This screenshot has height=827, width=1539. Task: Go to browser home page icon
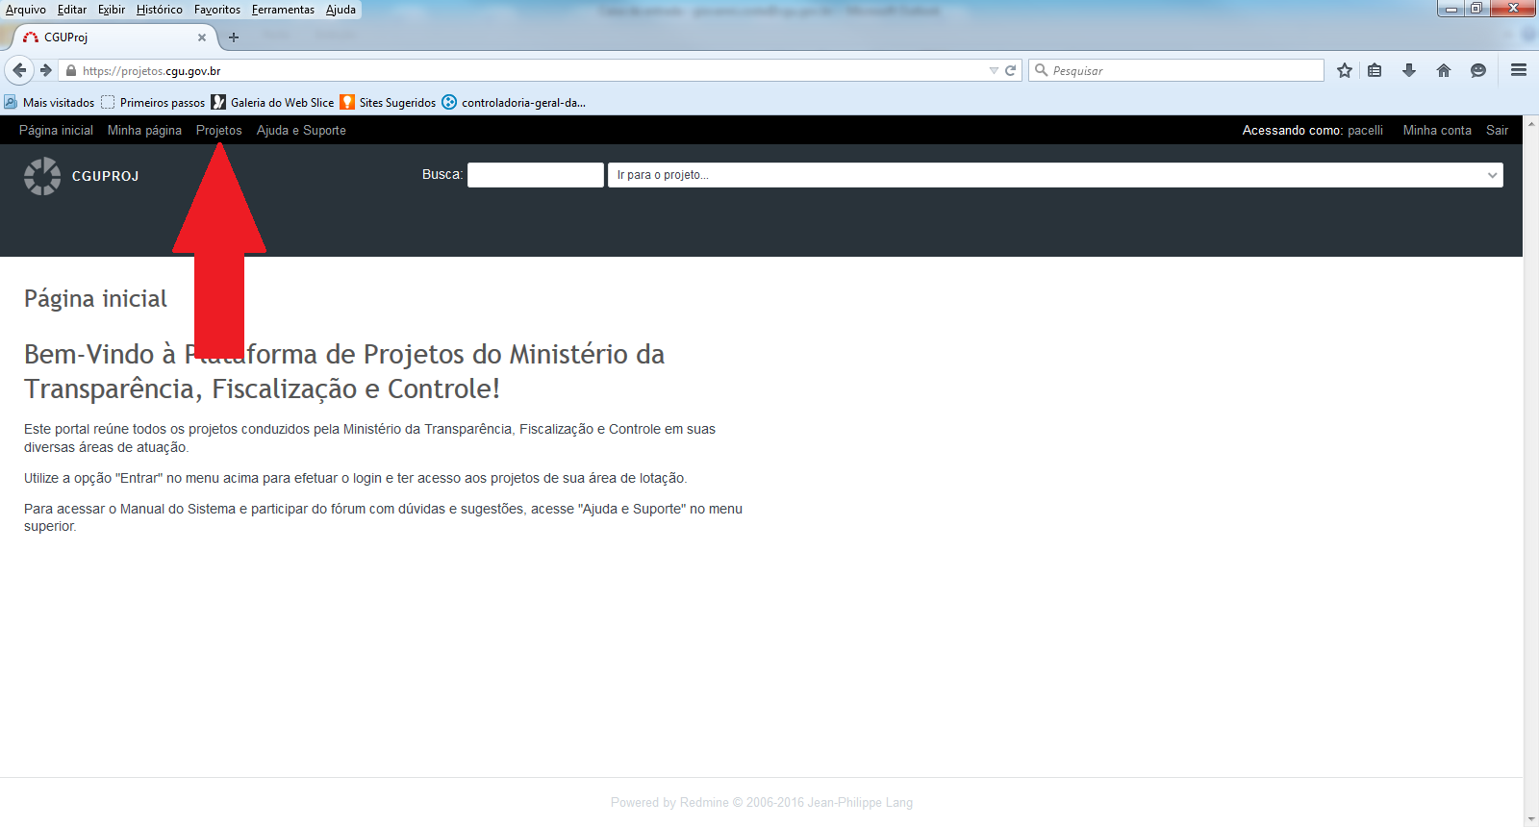coord(1444,70)
